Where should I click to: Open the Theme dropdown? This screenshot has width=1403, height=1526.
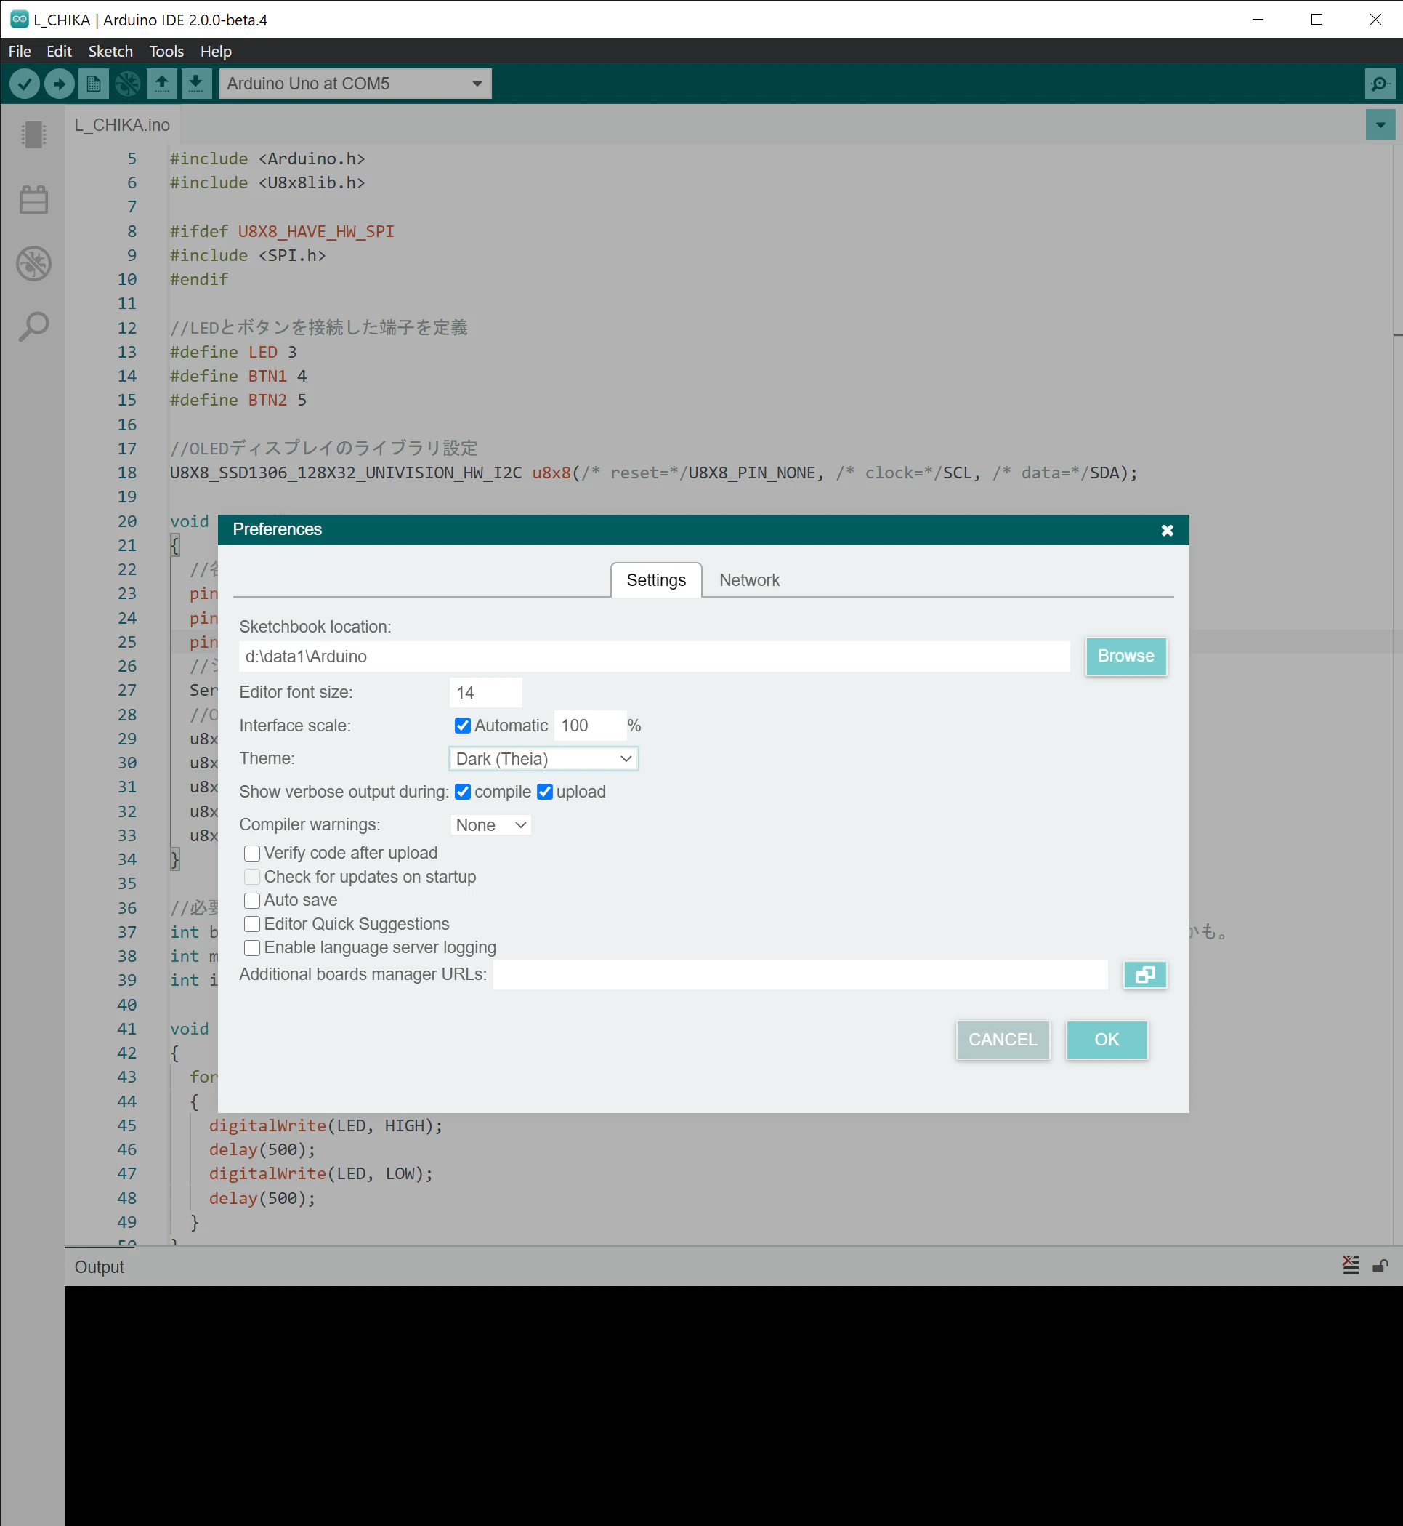tap(543, 759)
